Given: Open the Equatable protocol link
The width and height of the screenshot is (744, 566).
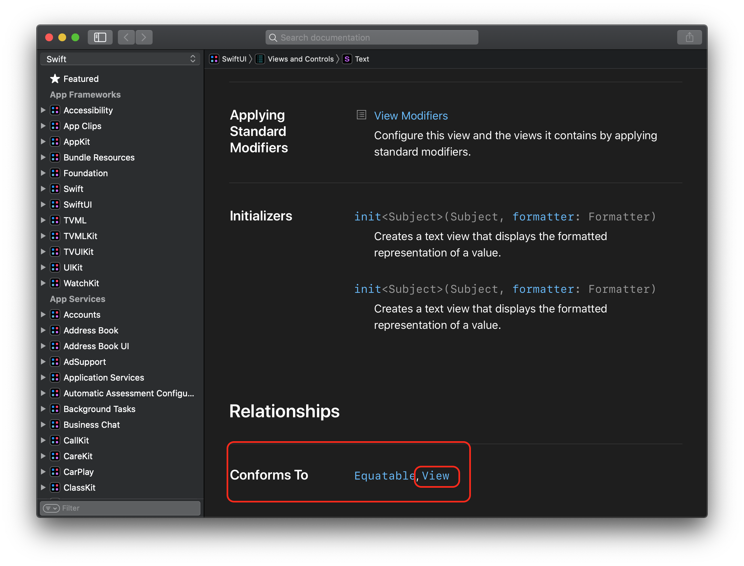Looking at the screenshot, I should [384, 475].
